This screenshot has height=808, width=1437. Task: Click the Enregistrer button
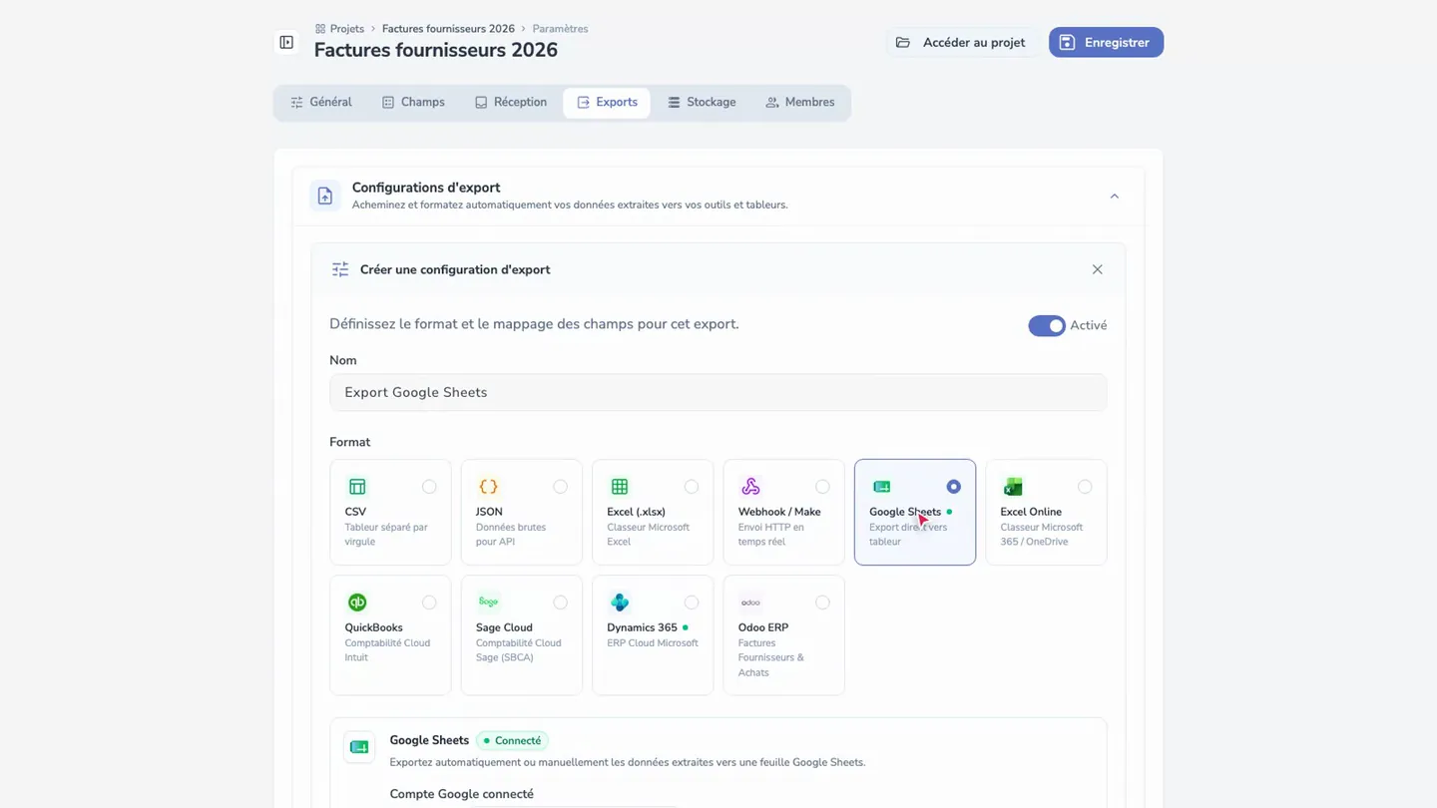pos(1106,43)
